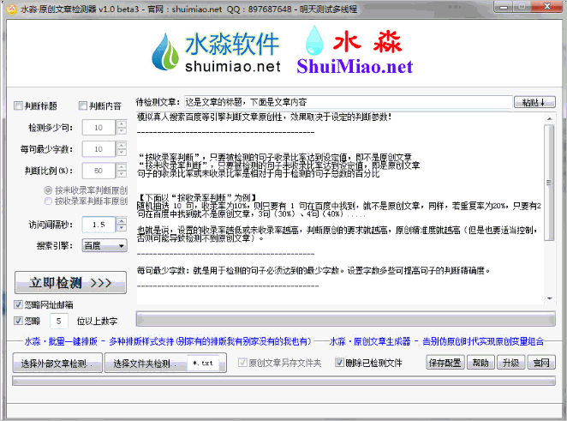This screenshot has width=567, height=421.
Task: Click the bottom batch progress bar
Action: click(283, 381)
